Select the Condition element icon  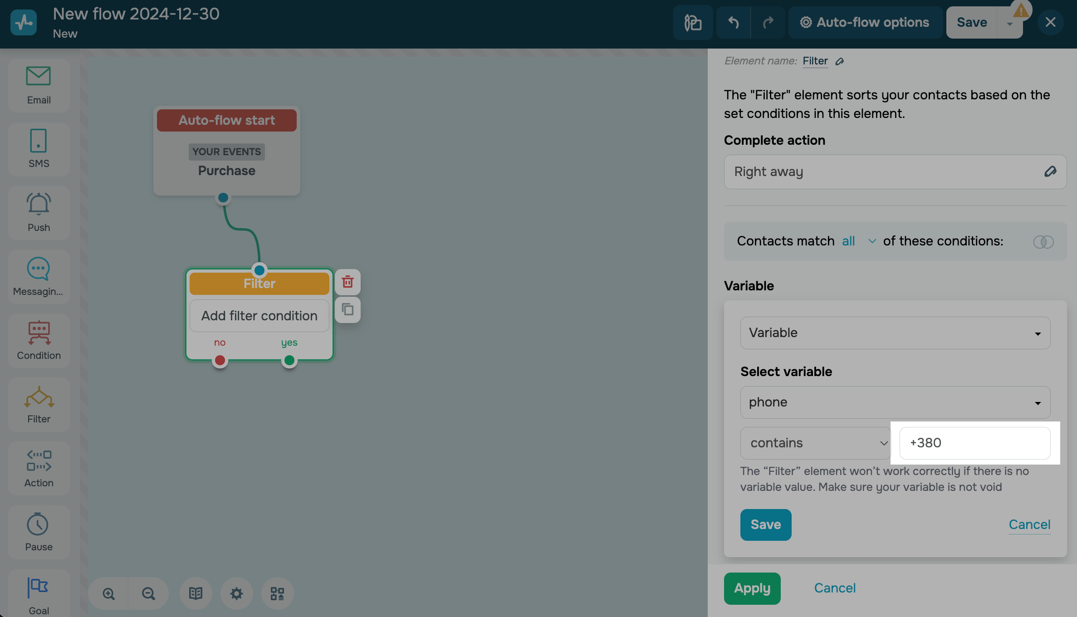pyautogui.click(x=39, y=333)
